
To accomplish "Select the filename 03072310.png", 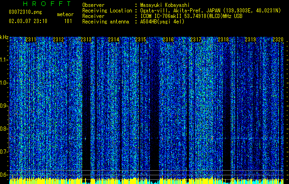I will pos(25,12).
